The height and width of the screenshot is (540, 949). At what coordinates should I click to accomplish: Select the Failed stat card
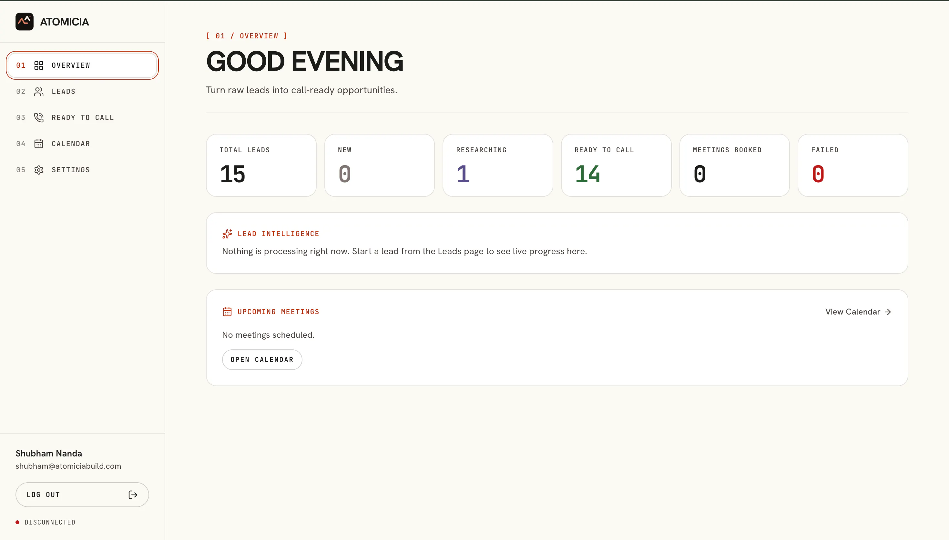(x=853, y=165)
